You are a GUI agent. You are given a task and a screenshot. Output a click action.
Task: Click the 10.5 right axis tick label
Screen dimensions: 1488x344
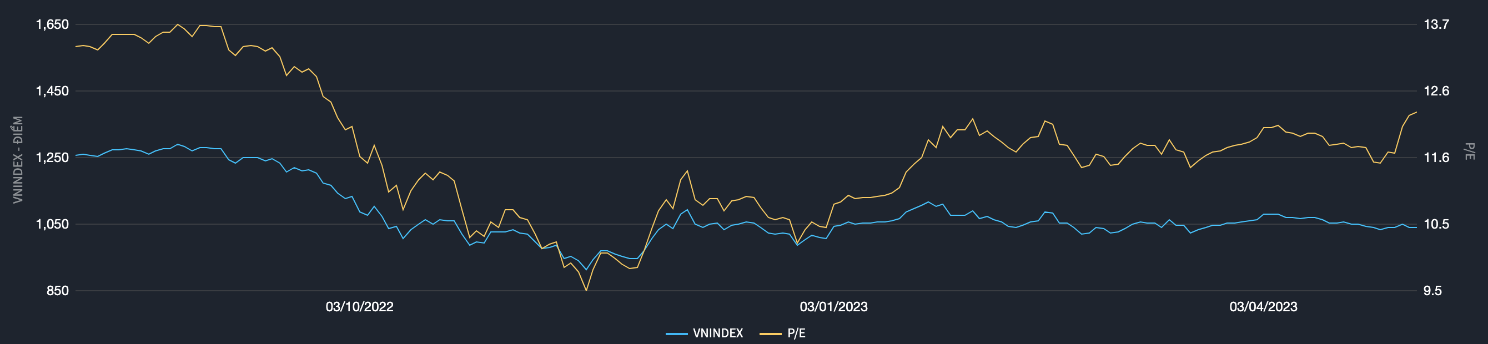1436,224
